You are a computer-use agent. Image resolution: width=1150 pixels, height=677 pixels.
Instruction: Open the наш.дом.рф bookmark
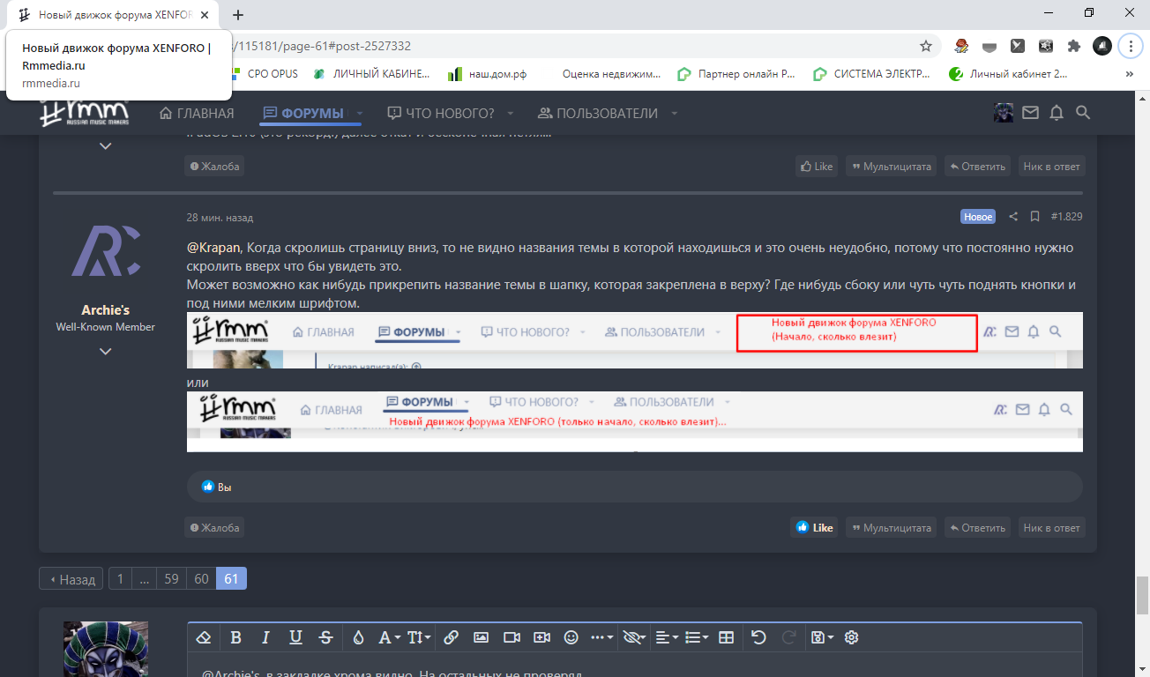(488, 75)
